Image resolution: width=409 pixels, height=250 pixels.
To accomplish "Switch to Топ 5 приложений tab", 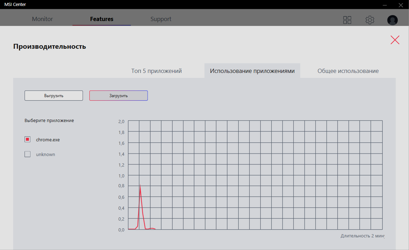I will (x=156, y=71).
